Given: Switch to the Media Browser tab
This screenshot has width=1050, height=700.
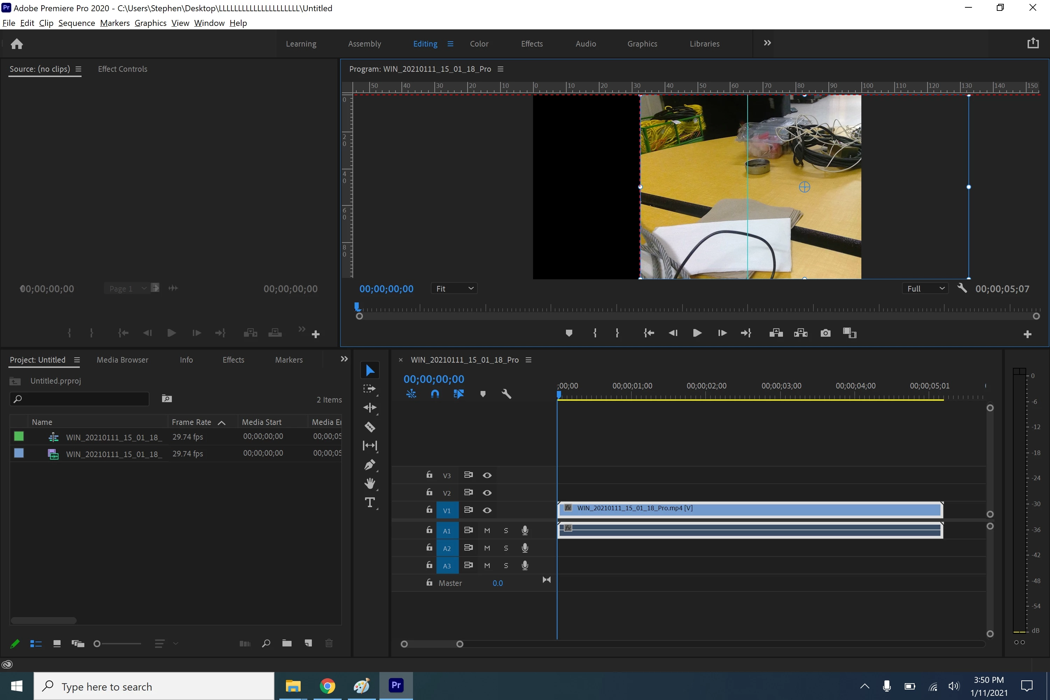Looking at the screenshot, I should (122, 360).
